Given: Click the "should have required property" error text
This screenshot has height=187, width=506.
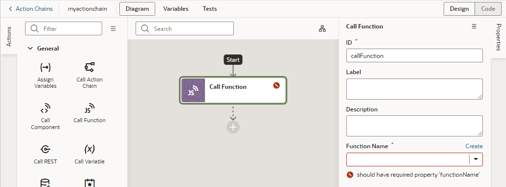Looking at the screenshot, I should click(418, 175).
